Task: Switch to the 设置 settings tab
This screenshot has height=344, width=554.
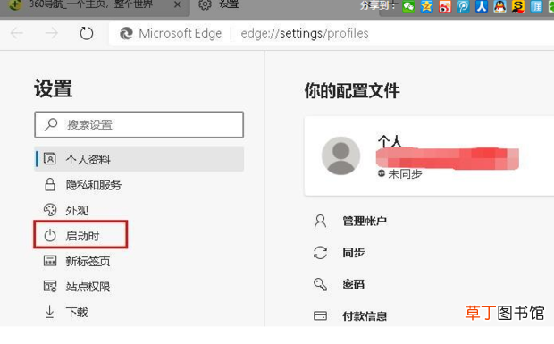Action: [219, 5]
